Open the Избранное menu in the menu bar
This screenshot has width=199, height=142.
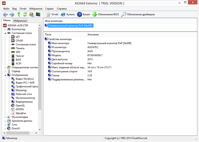[x=36, y=9]
